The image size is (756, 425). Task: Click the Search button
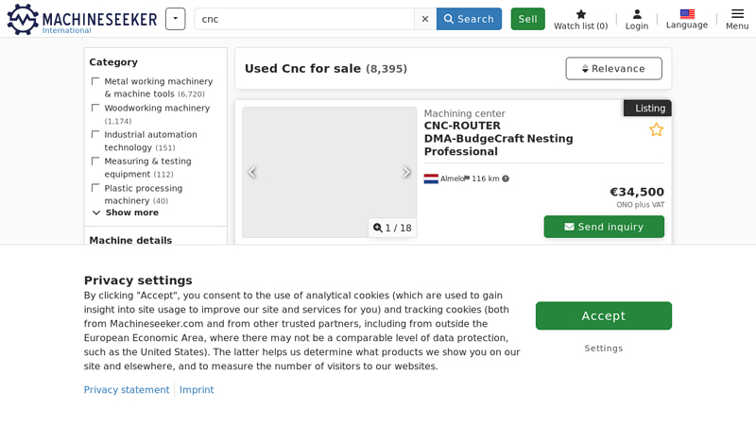(469, 19)
